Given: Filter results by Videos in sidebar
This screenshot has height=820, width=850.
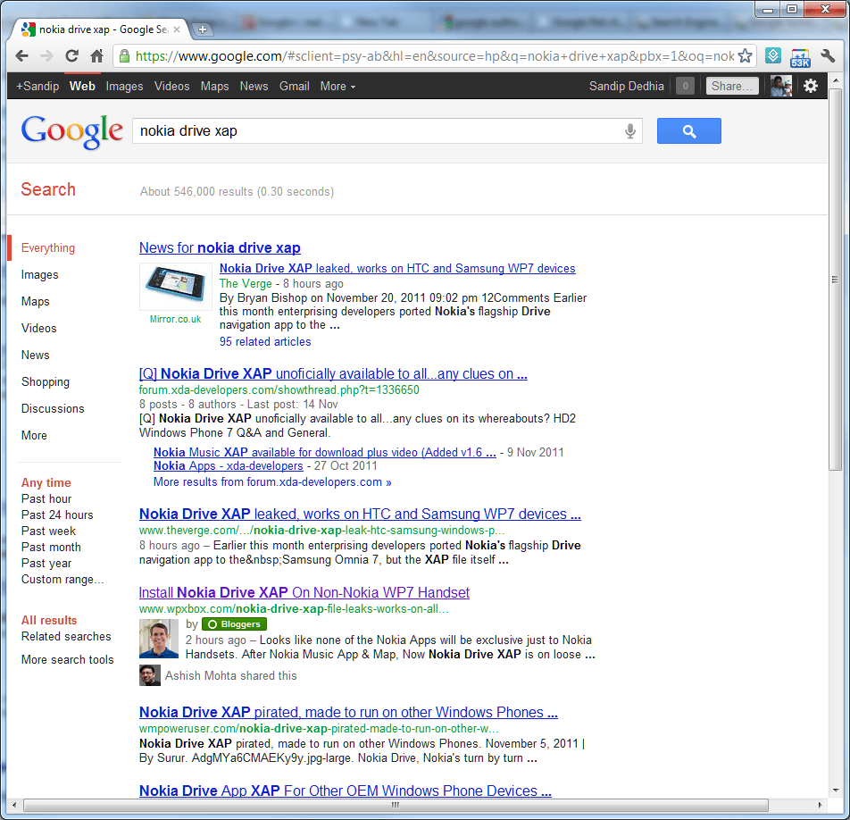Looking at the screenshot, I should click(39, 328).
